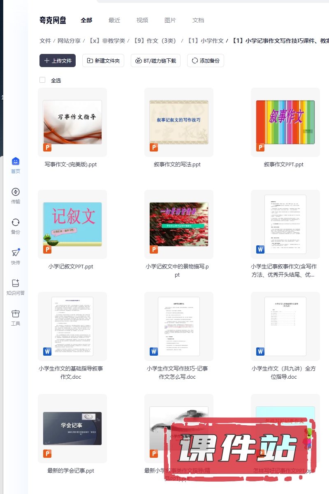Switch to the 视频 tab

click(x=142, y=20)
